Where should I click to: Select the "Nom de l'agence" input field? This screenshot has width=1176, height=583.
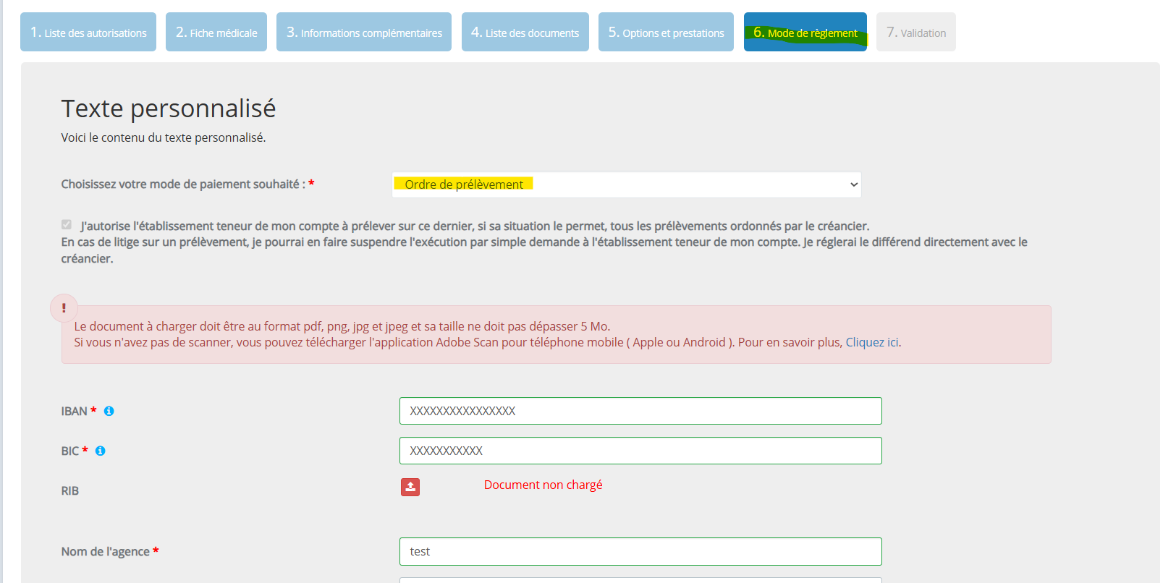coord(640,551)
